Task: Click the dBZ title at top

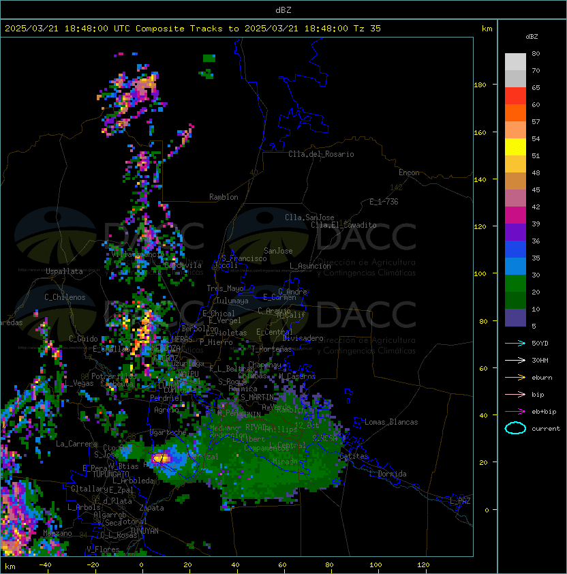Action: click(x=283, y=10)
